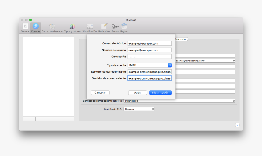The height and width of the screenshot is (156, 262).
Task: Open the Reglas preferences pane
Action: coord(124,28)
